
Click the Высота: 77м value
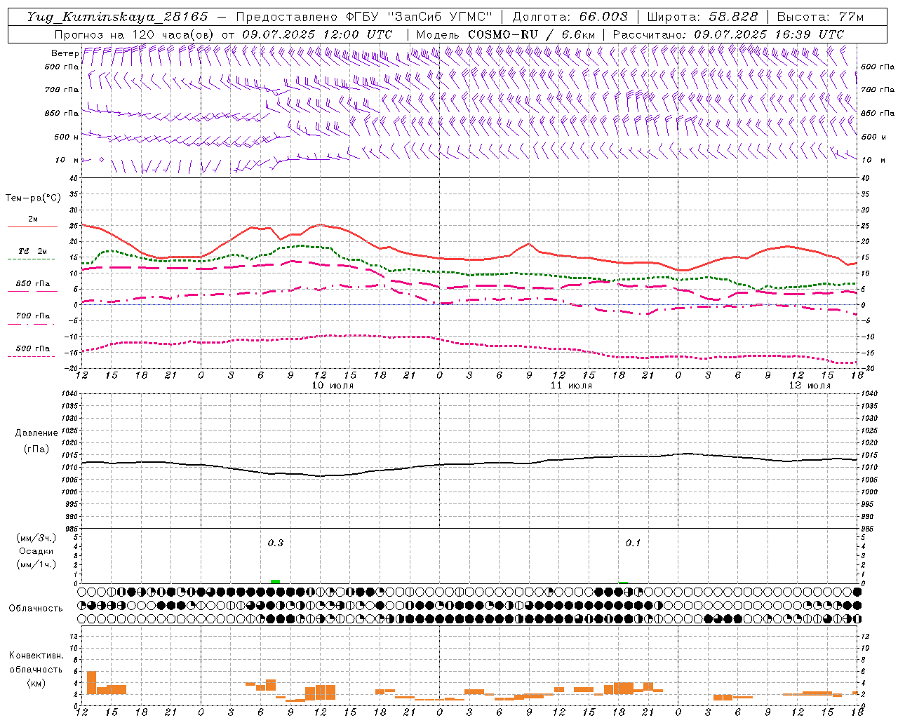820,17
